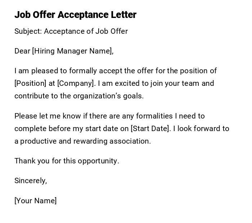The width and height of the screenshot is (252, 223).
Task: Click the word "complete" in the second paragraph
Action: pos(30,129)
